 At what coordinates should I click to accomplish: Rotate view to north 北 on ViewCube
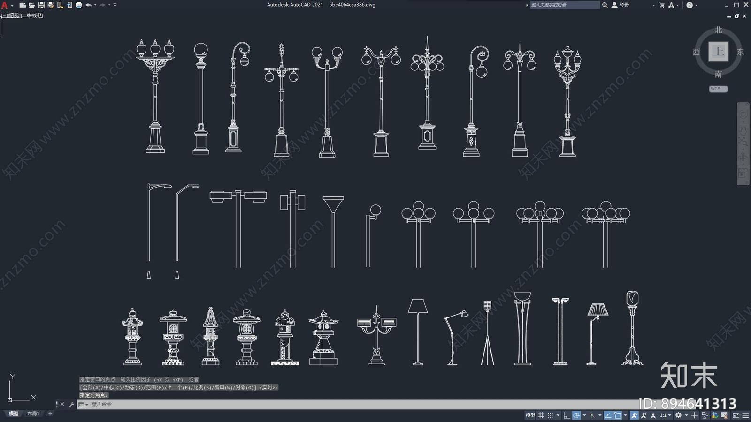(x=718, y=30)
